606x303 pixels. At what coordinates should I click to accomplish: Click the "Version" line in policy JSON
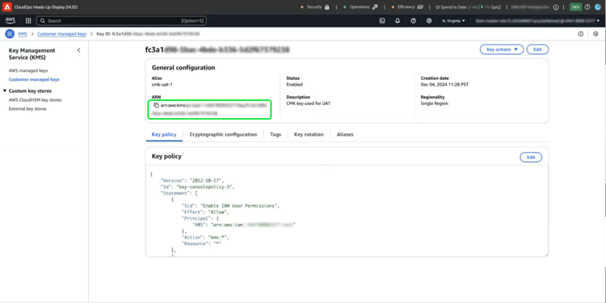(192, 180)
